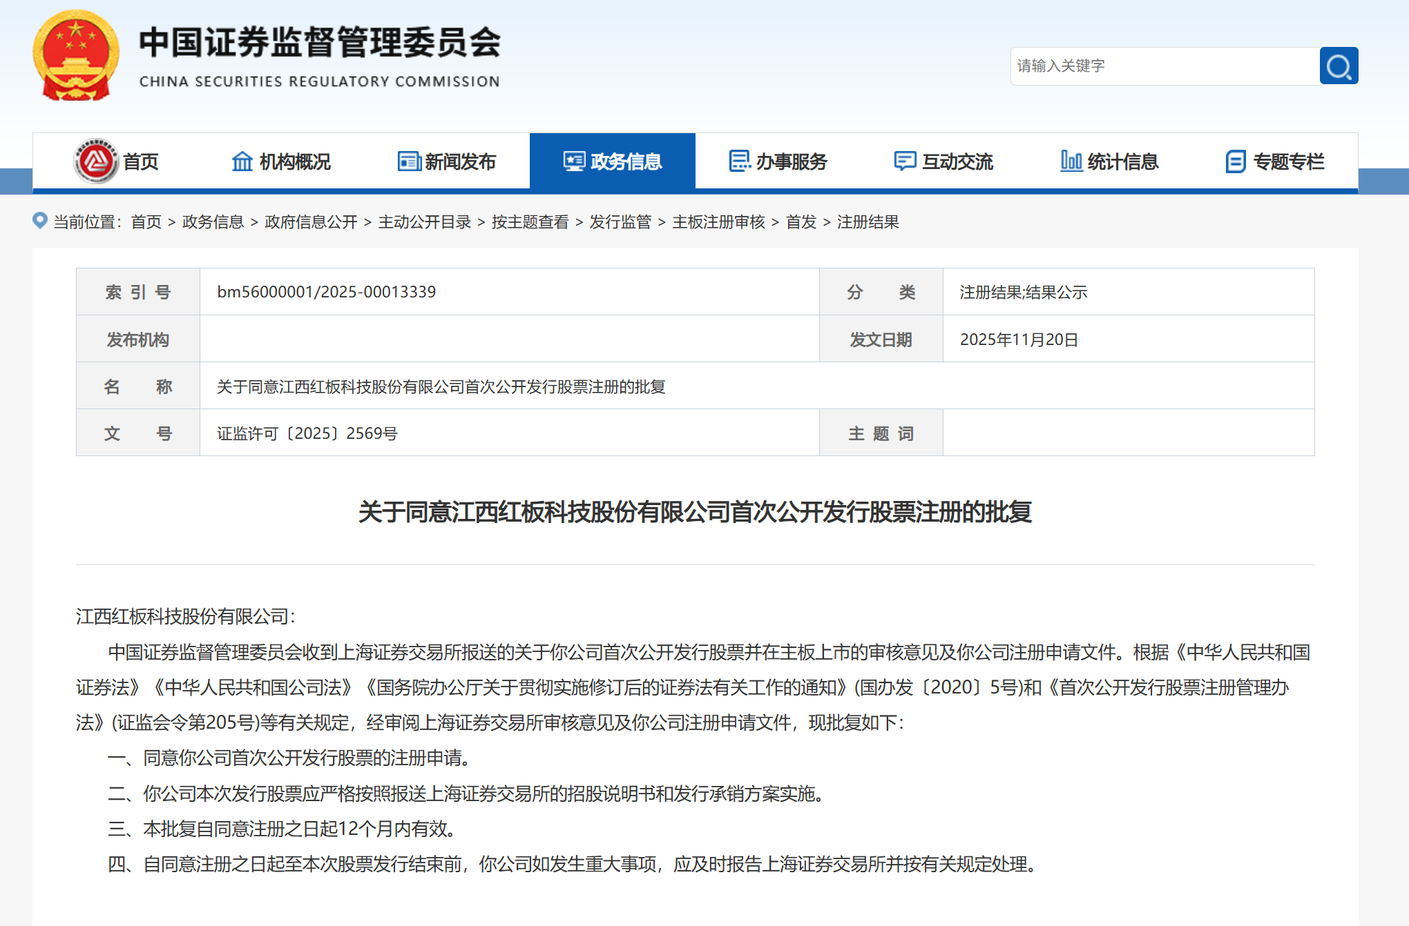Open 注册结果 breadcrumb link
The width and height of the screenshot is (1409, 926).
point(868,222)
